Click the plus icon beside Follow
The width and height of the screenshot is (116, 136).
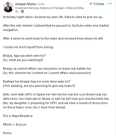pyautogui.click(x=91, y=4)
